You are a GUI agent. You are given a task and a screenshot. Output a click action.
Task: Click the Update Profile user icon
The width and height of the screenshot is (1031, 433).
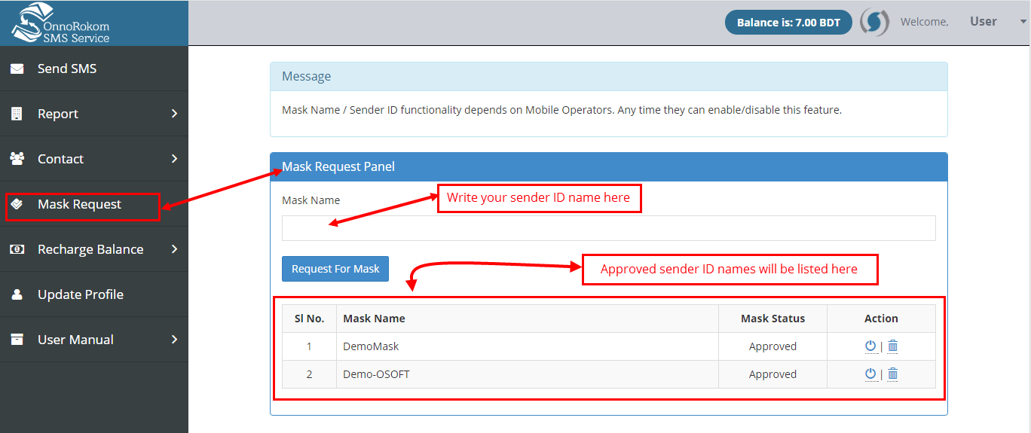(17, 294)
